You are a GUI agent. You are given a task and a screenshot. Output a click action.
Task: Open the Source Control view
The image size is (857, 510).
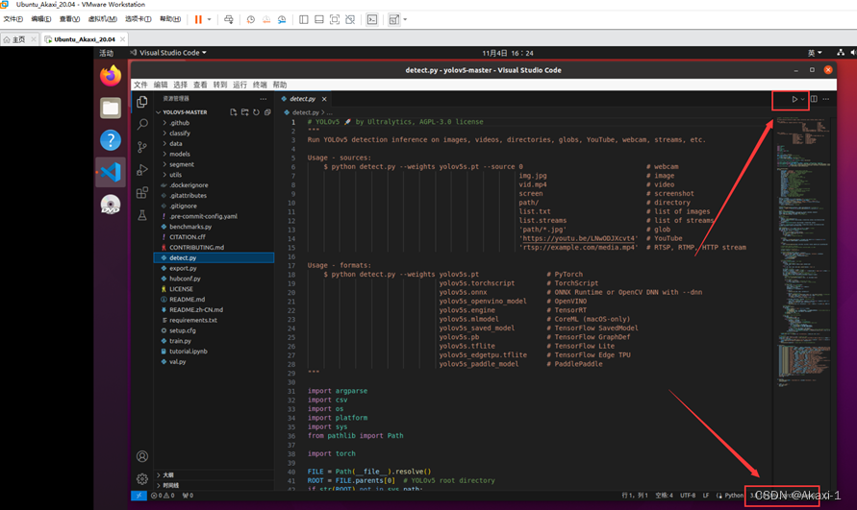pyautogui.click(x=142, y=147)
